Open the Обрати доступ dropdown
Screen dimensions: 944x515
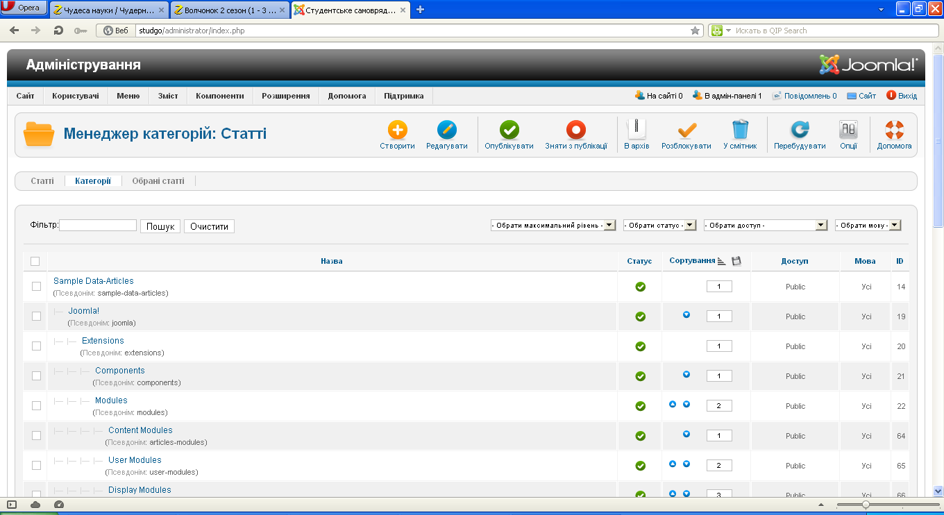coord(766,225)
